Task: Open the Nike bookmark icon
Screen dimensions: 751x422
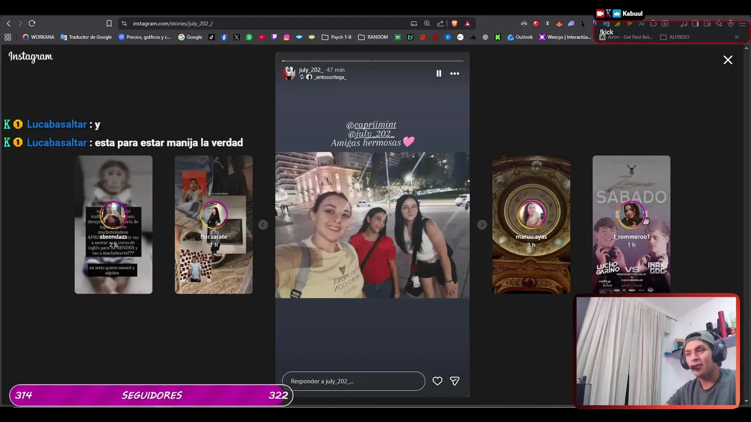Action: (x=460, y=37)
